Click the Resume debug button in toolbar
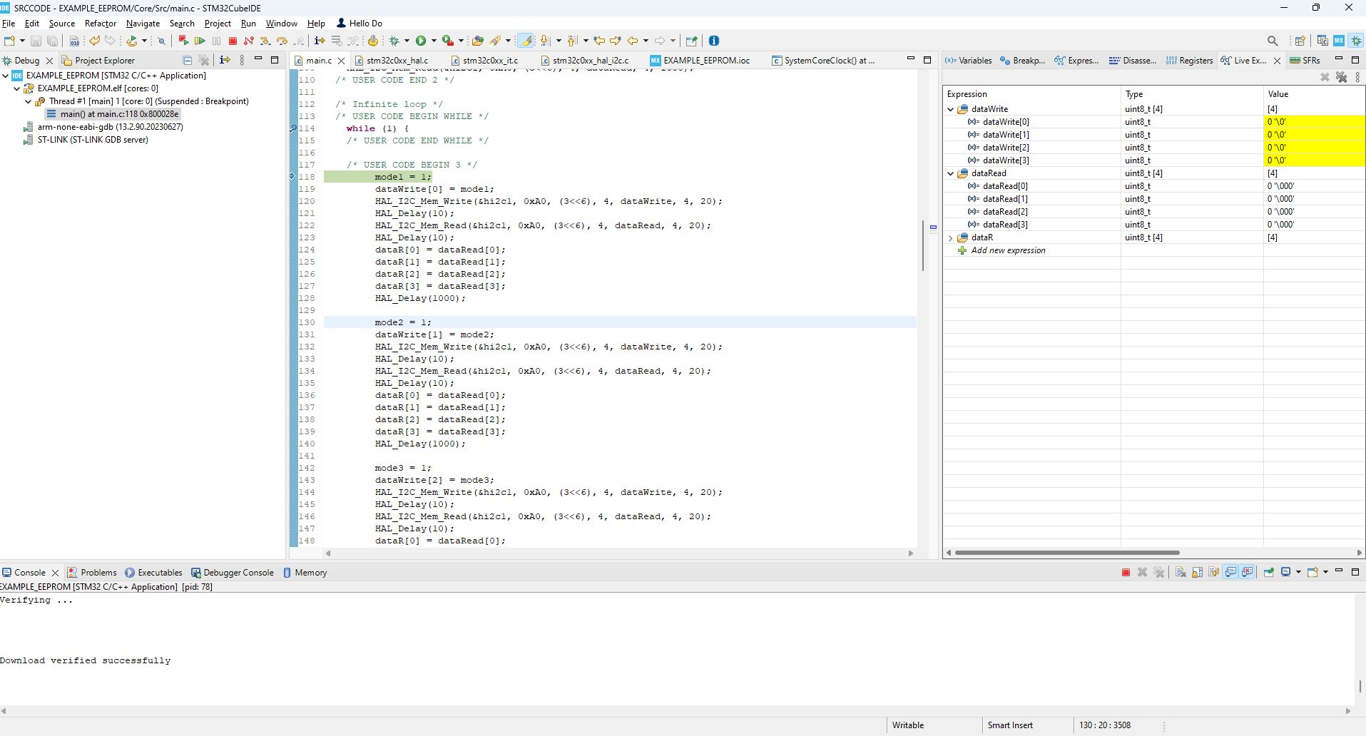The height and width of the screenshot is (736, 1366). (200, 41)
